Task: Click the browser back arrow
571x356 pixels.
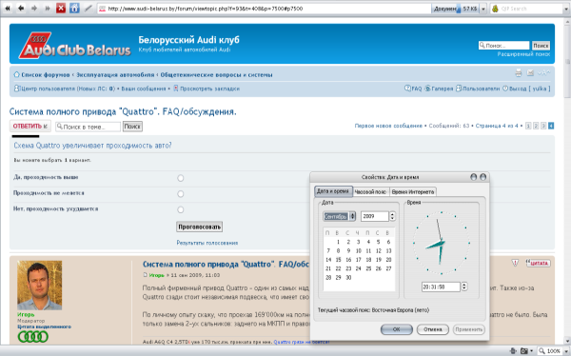Action: pyautogui.click(x=21, y=8)
